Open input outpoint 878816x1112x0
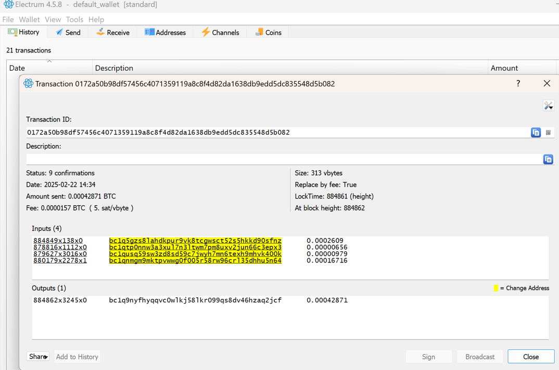The width and height of the screenshot is (559, 370). pos(60,247)
